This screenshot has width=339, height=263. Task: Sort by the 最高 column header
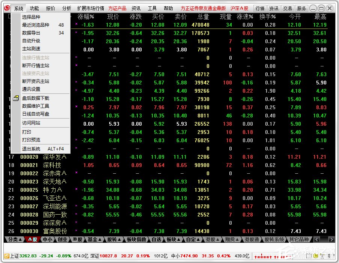320,17
